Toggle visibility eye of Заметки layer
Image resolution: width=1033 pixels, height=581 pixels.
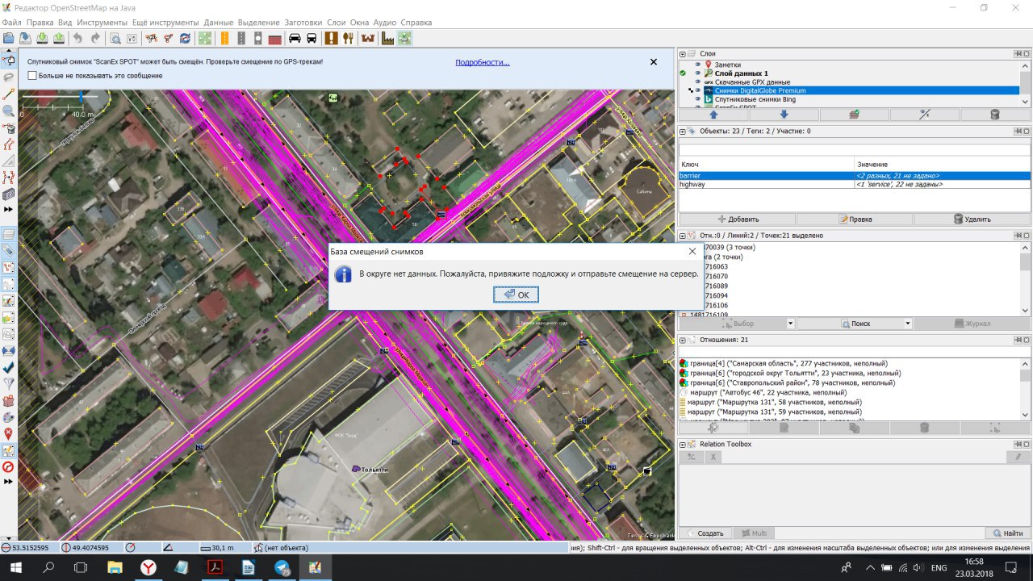699,65
